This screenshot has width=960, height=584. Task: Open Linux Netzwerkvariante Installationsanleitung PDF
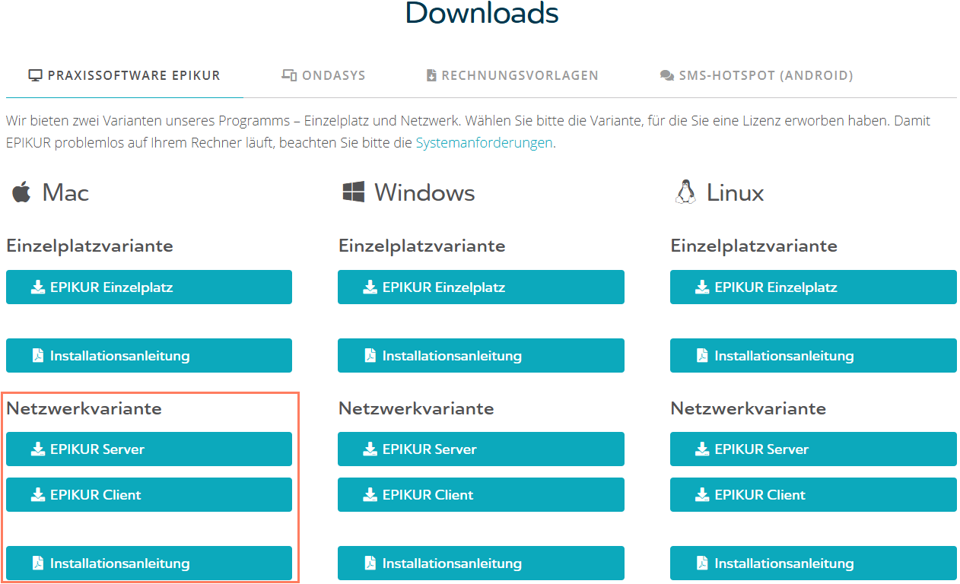813,563
